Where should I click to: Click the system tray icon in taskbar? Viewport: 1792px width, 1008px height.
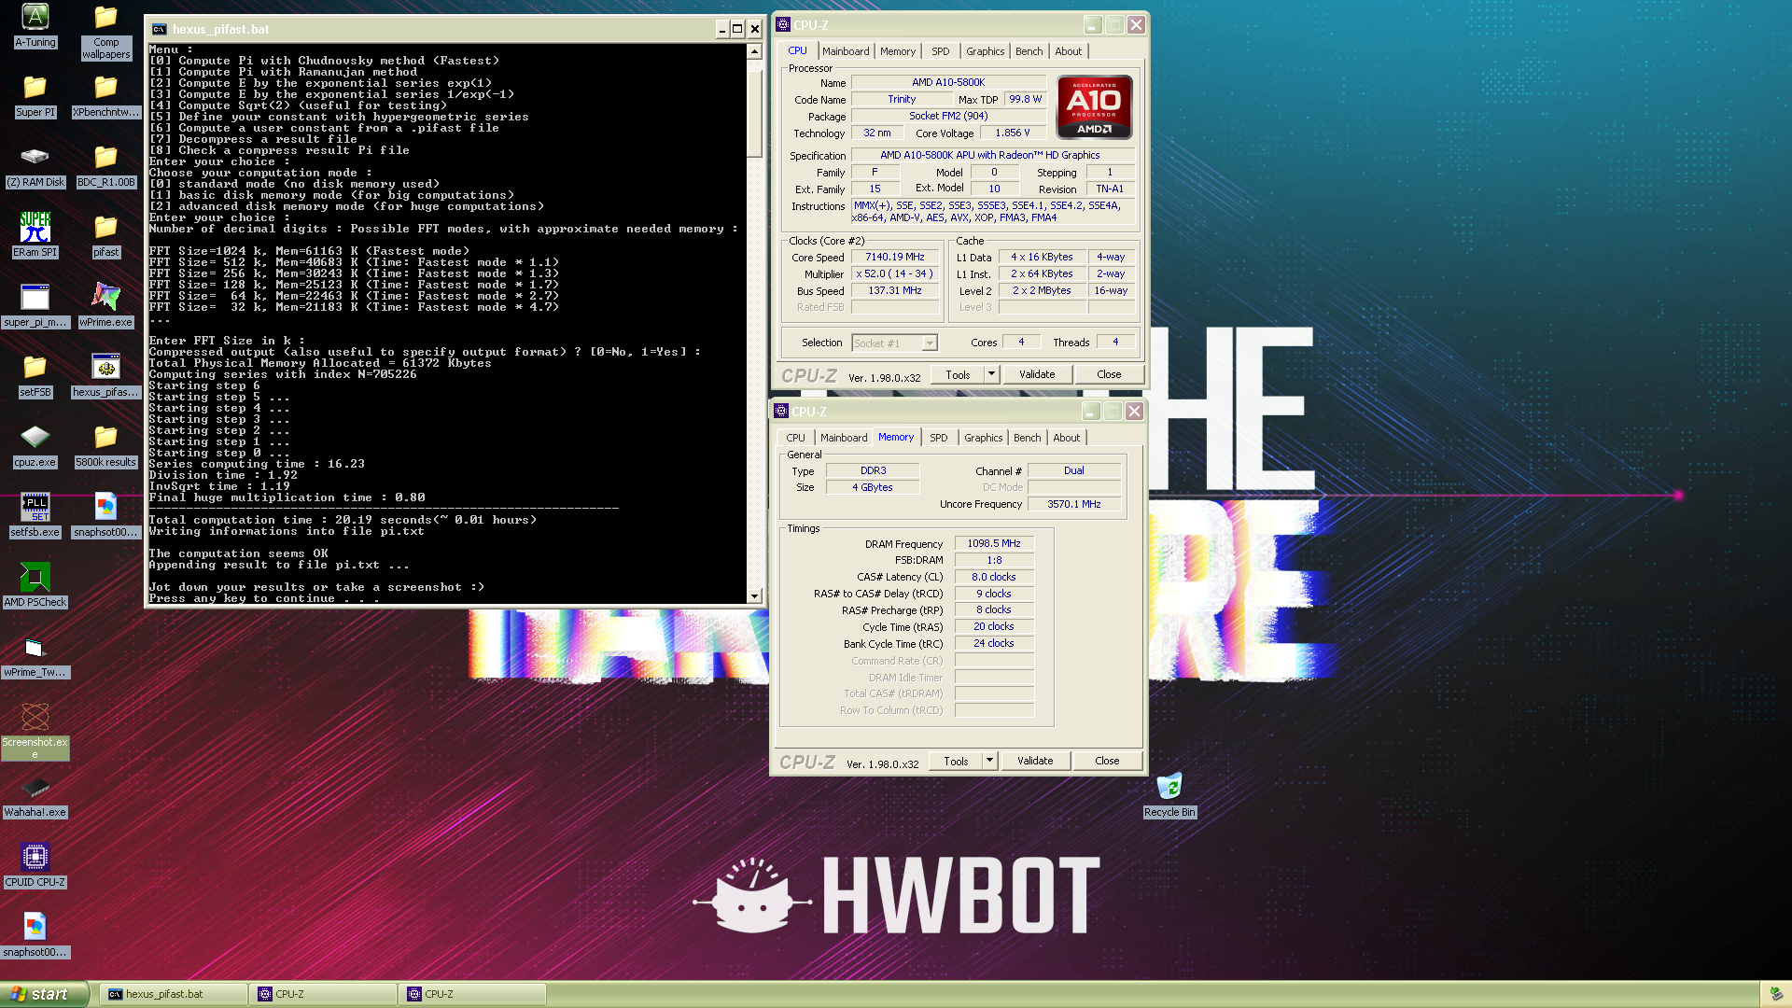click(1775, 995)
